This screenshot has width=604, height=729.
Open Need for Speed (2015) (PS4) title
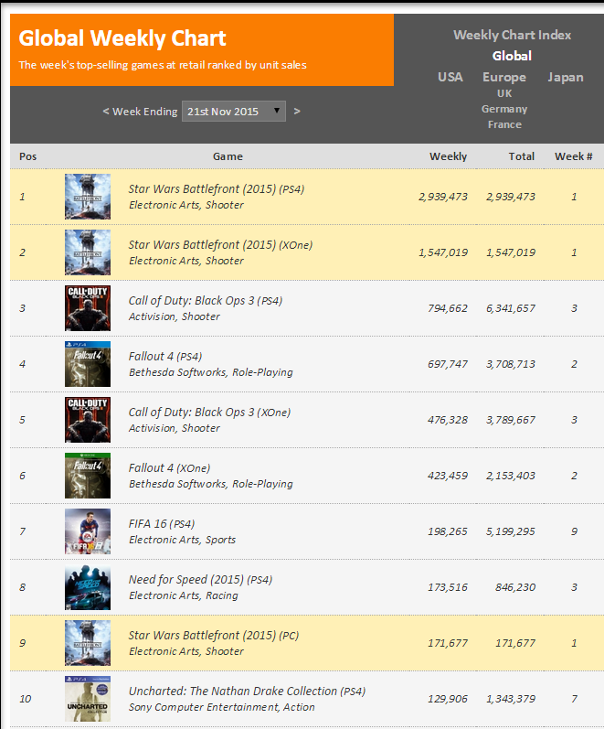point(200,580)
